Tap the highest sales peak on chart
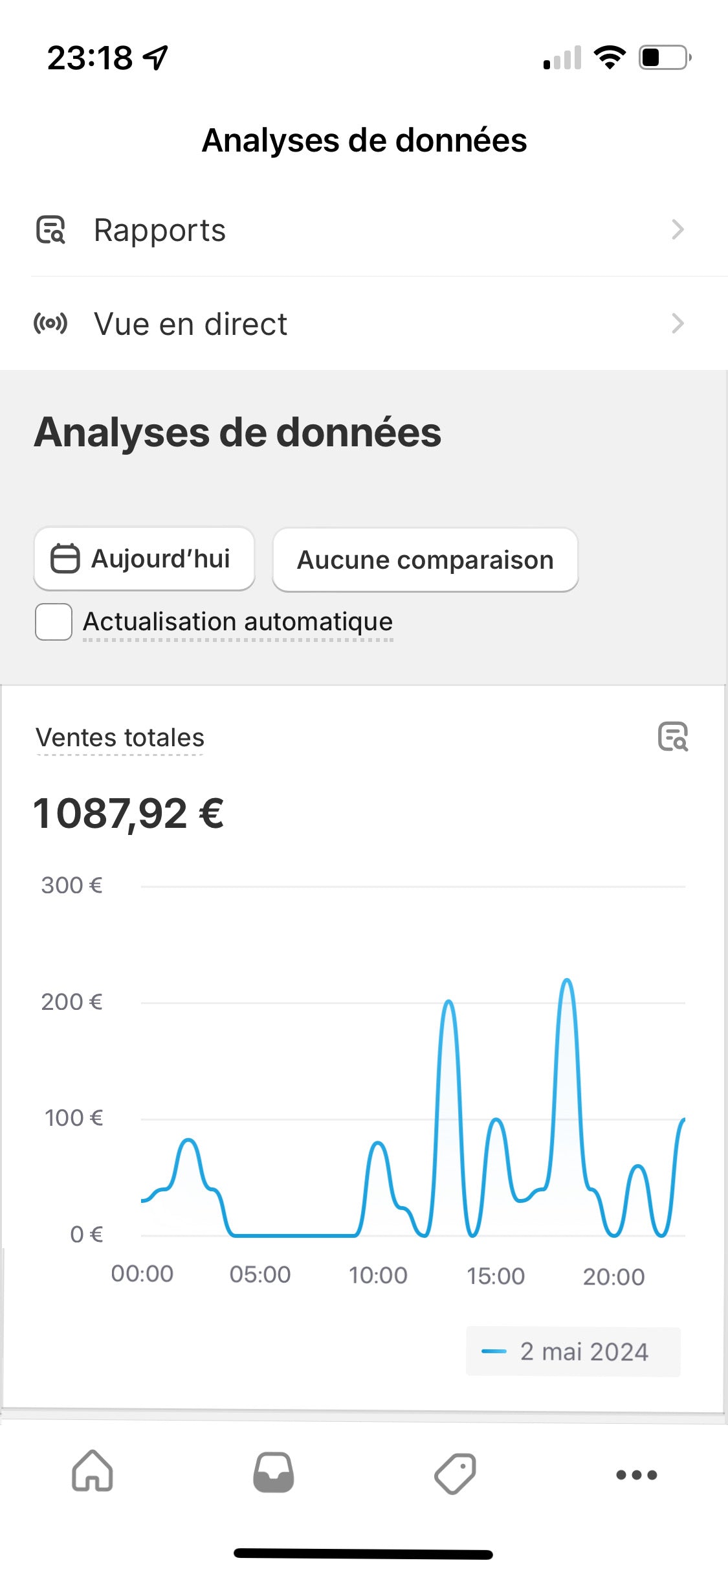The height and width of the screenshot is (1578, 728). click(x=568, y=981)
